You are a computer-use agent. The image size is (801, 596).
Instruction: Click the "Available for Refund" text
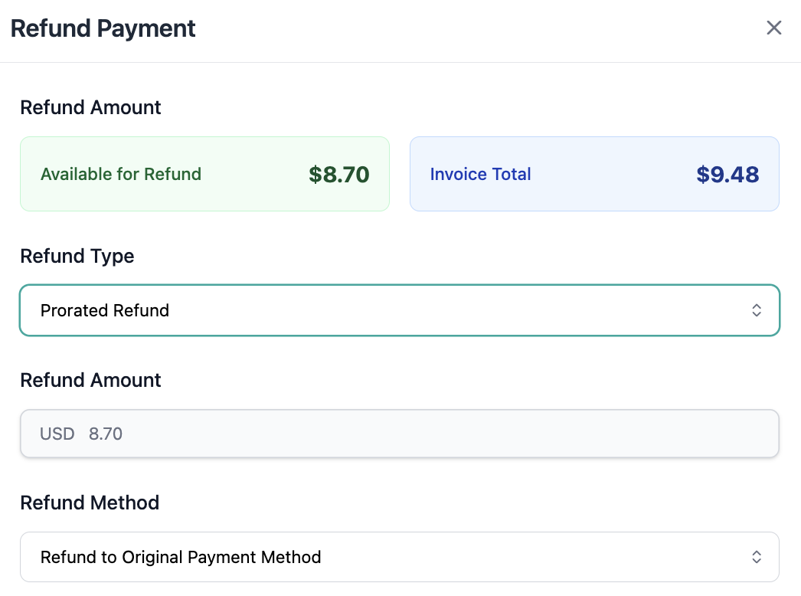point(121,175)
